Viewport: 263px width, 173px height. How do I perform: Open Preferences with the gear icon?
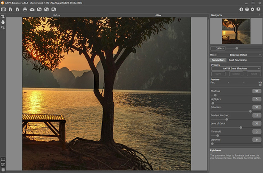point(252,9)
